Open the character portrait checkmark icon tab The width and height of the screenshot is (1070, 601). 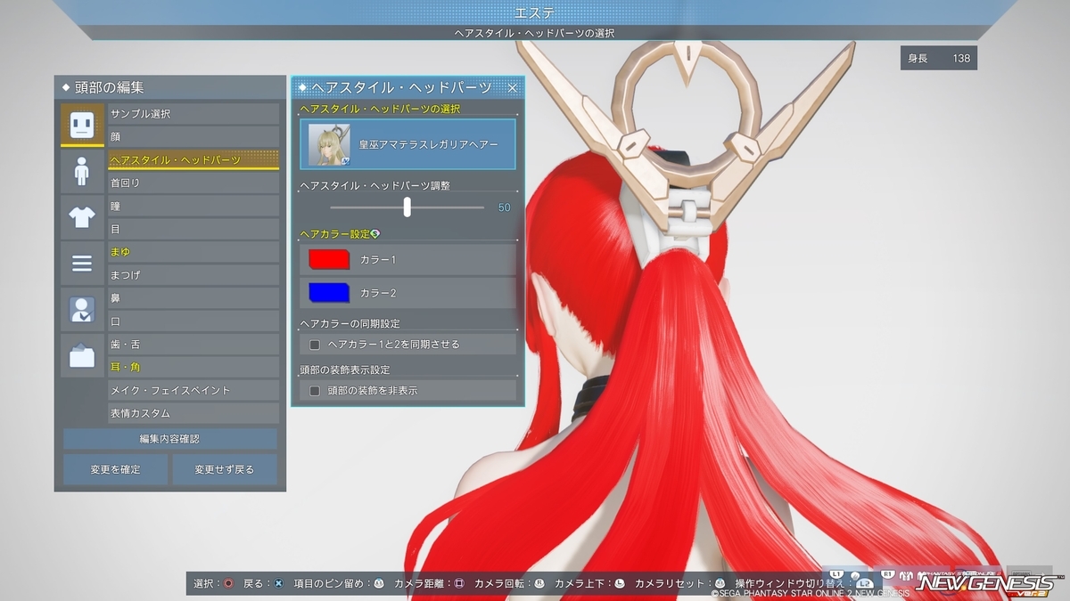pos(82,310)
